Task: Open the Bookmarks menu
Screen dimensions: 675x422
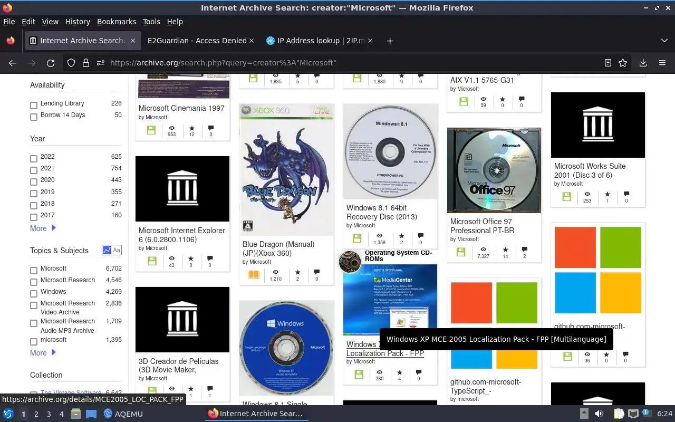Action: [x=117, y=22]
